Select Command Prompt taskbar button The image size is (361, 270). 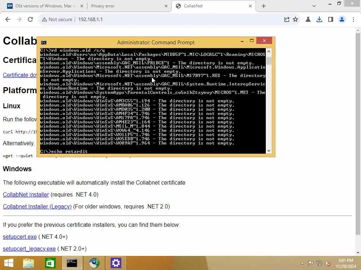72,263
